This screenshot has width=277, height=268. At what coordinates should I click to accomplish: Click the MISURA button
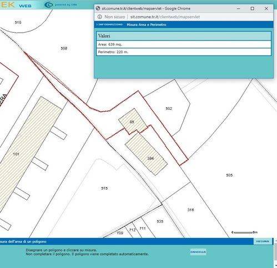tap(263, 241)
